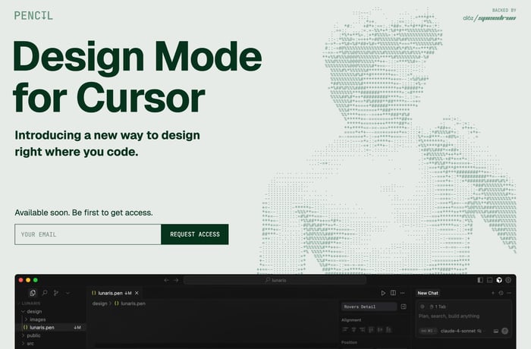Send the chat with the arrow button

505,331
